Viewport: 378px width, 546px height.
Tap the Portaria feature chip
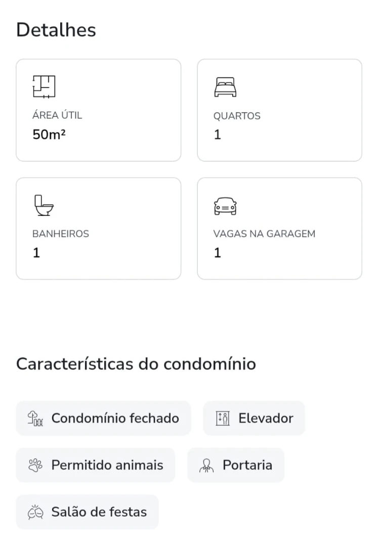tap(236, 465)
